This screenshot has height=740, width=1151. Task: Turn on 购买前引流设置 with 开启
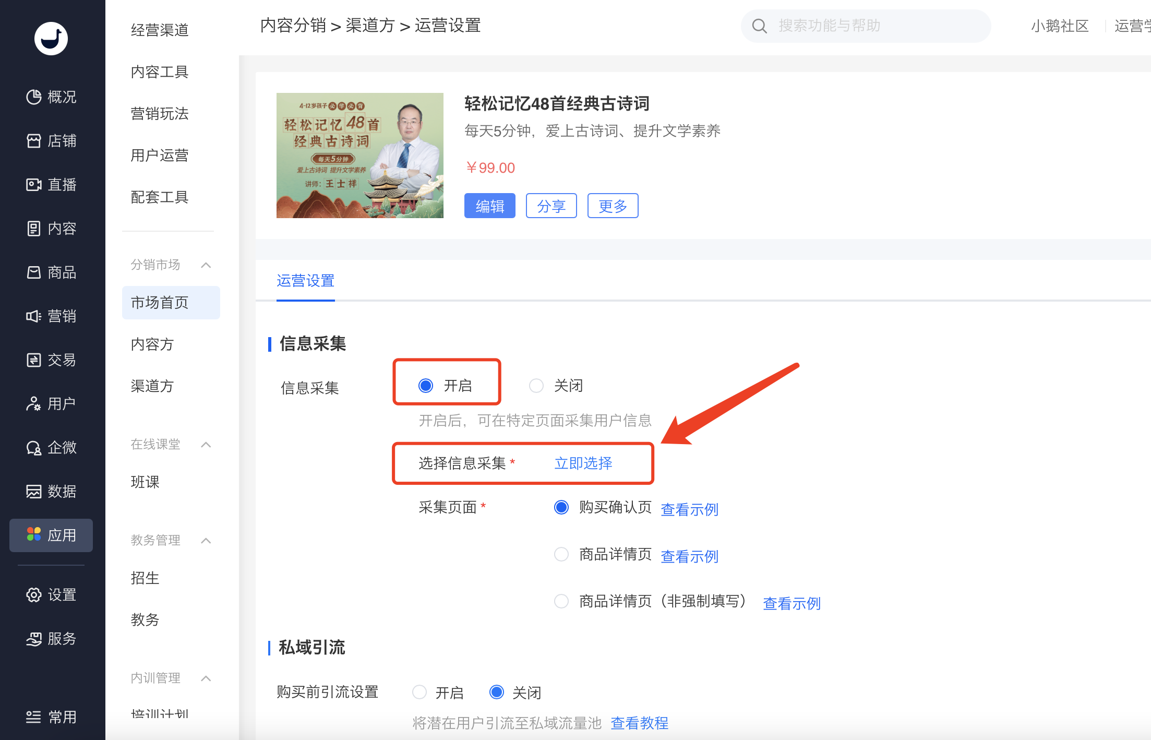[x=419, y=692]
